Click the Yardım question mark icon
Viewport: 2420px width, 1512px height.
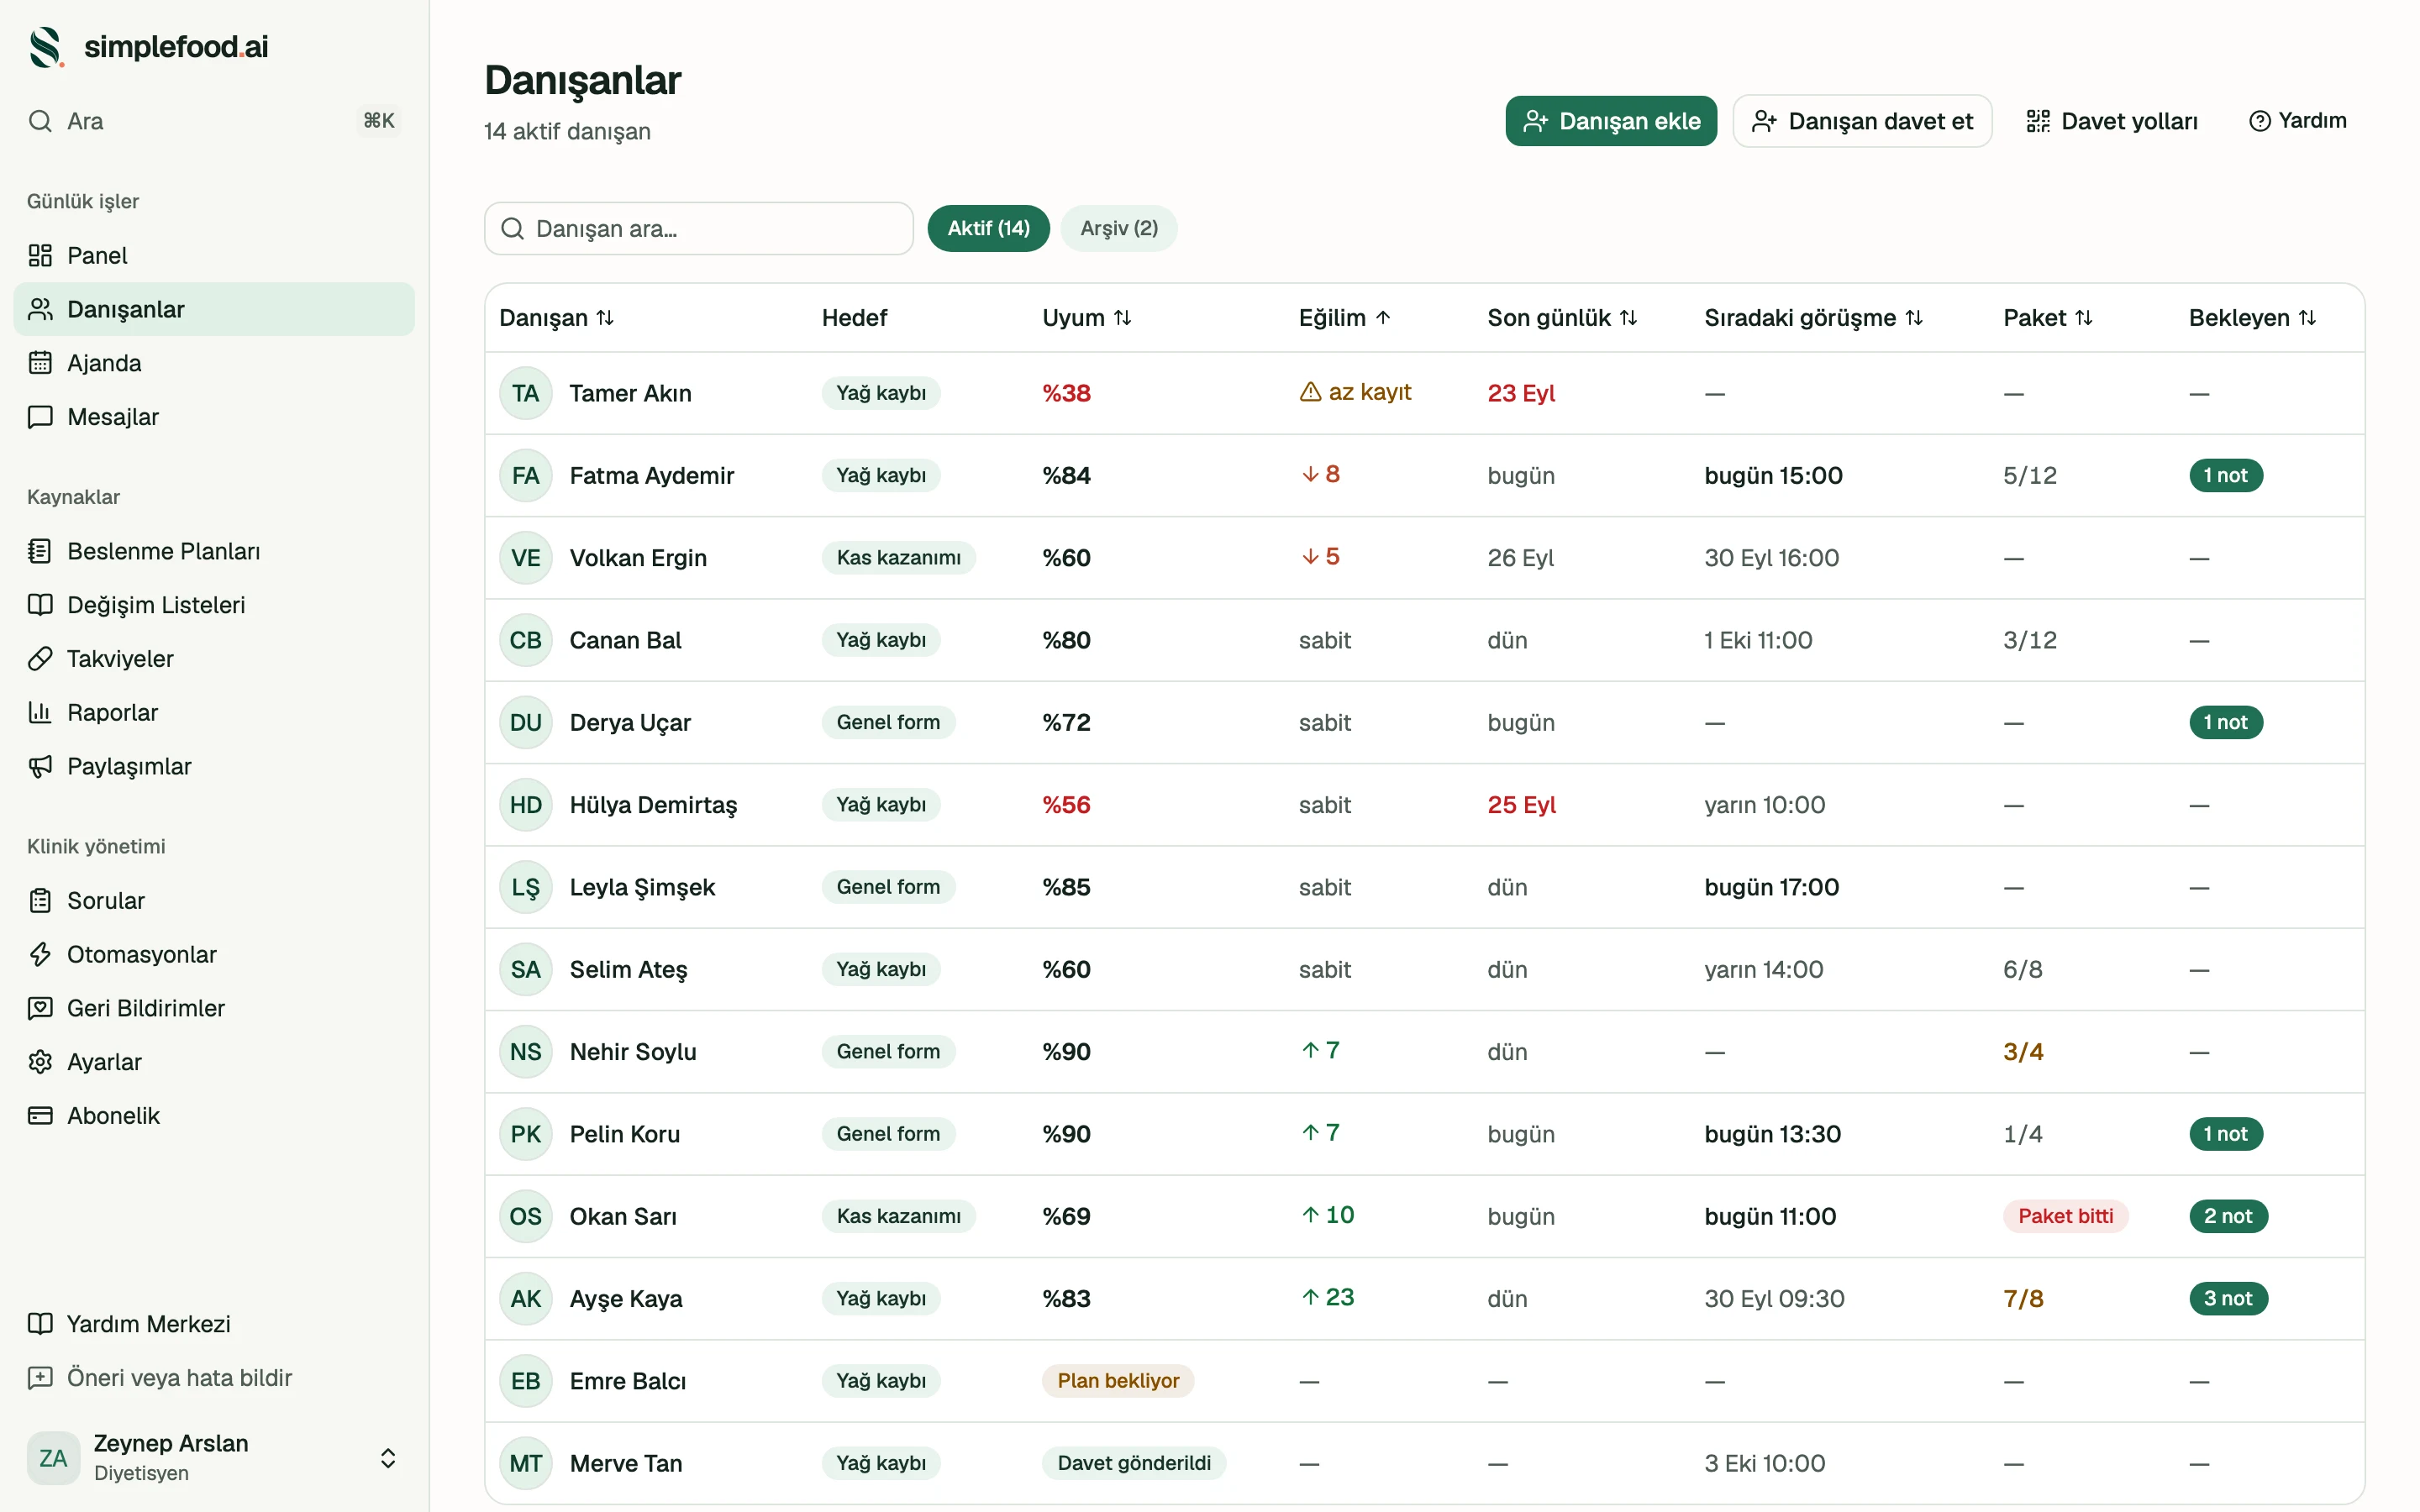point(2260,121)
